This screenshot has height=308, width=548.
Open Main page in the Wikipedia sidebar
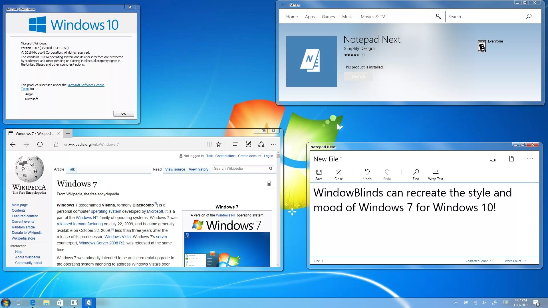pos(20,205)
